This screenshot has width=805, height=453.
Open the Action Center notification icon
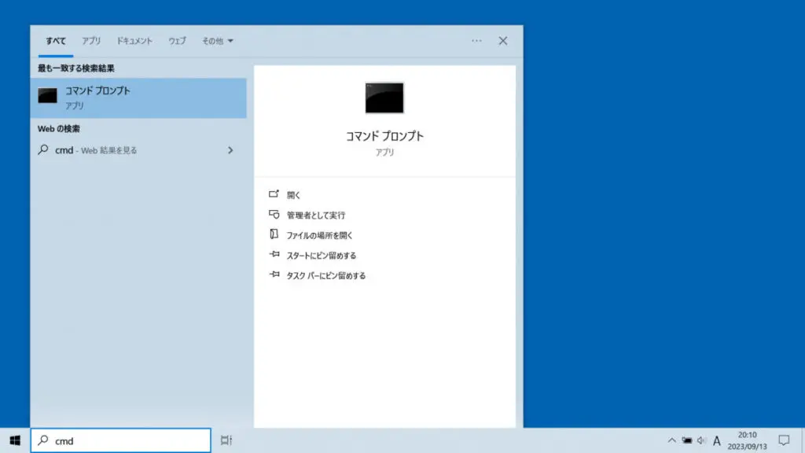pos(784,440)
